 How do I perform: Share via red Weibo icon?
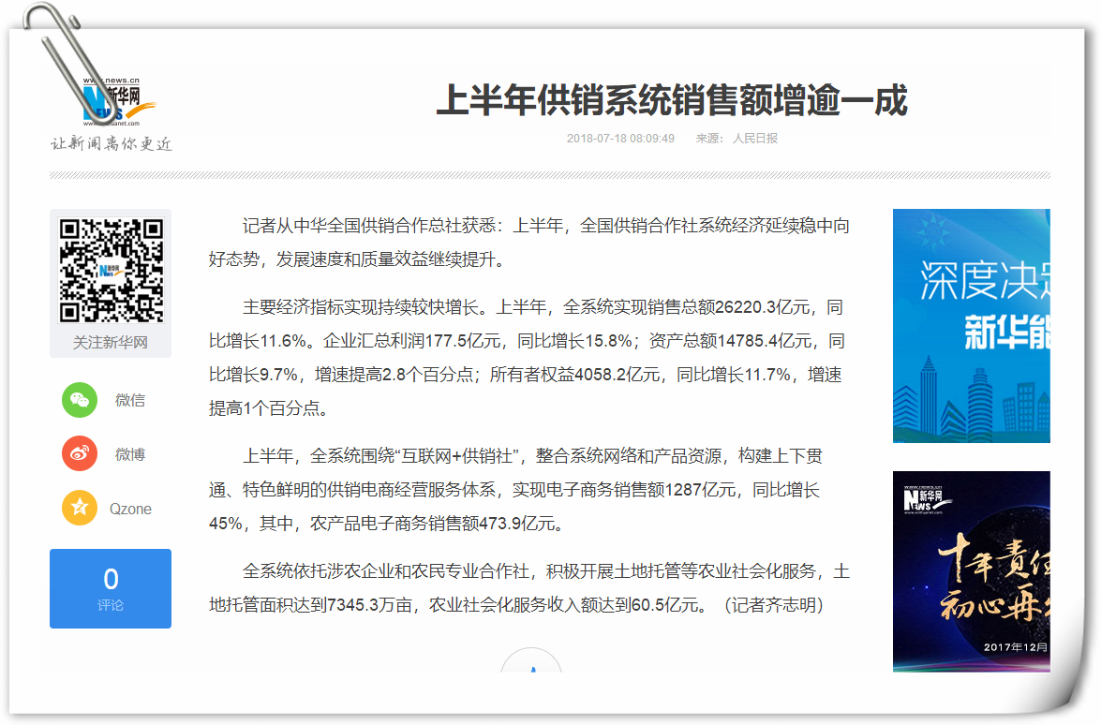tap(80, 454)
